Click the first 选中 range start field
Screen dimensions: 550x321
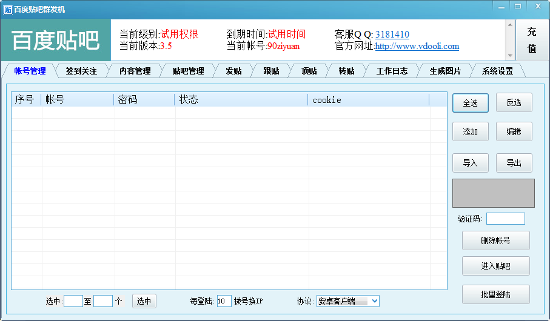point(73,301)
